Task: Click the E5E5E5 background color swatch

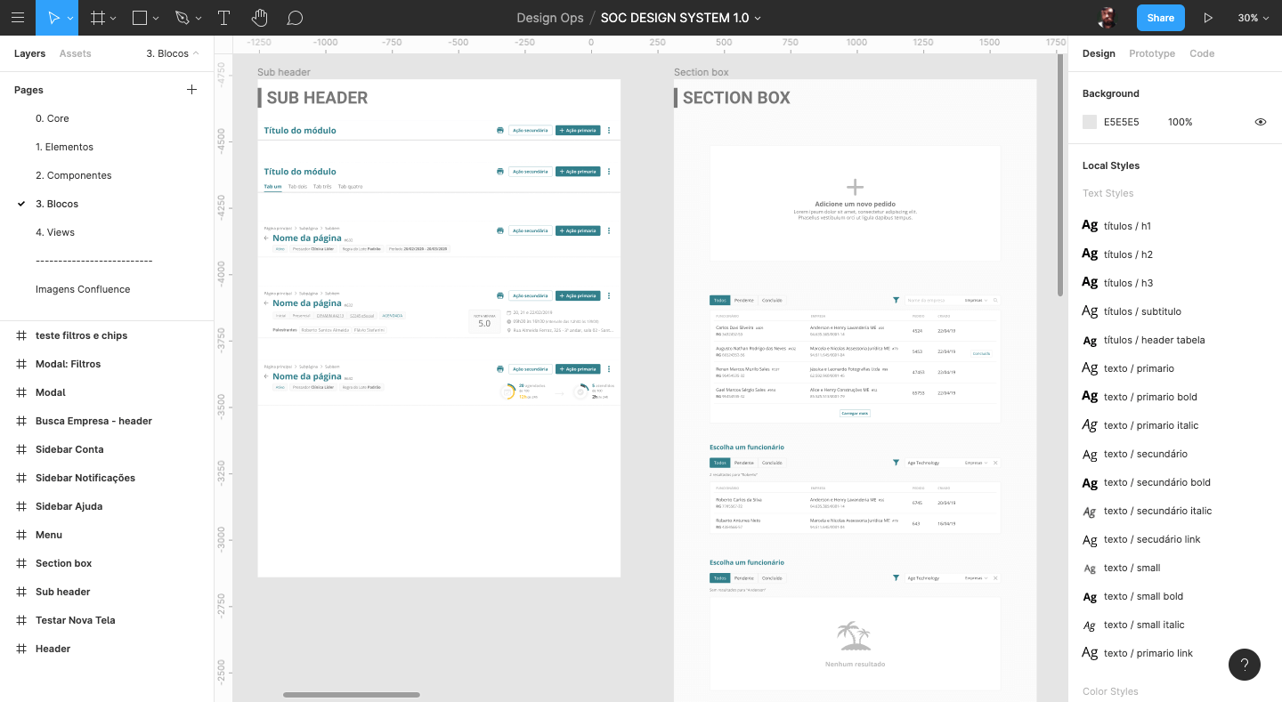Action: coord(1090,122)
